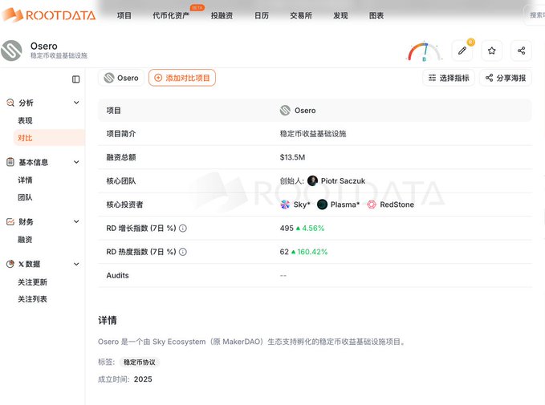545x405 pixels.
Task: Select 团队 in the sidebar
Action: 25,197
